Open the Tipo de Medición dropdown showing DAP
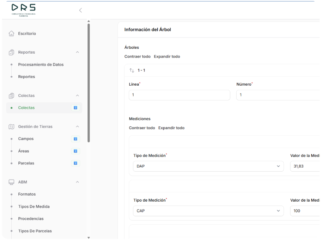 [208, 166]
